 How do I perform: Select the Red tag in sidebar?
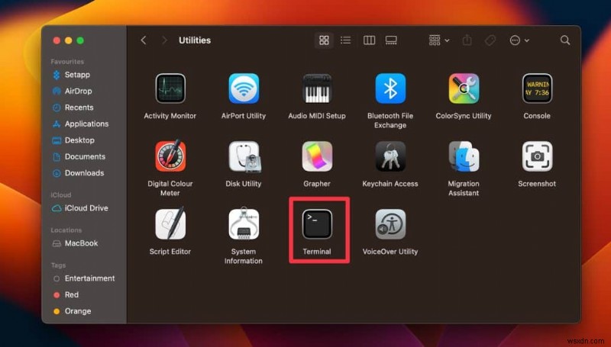(x=66, y=295)
